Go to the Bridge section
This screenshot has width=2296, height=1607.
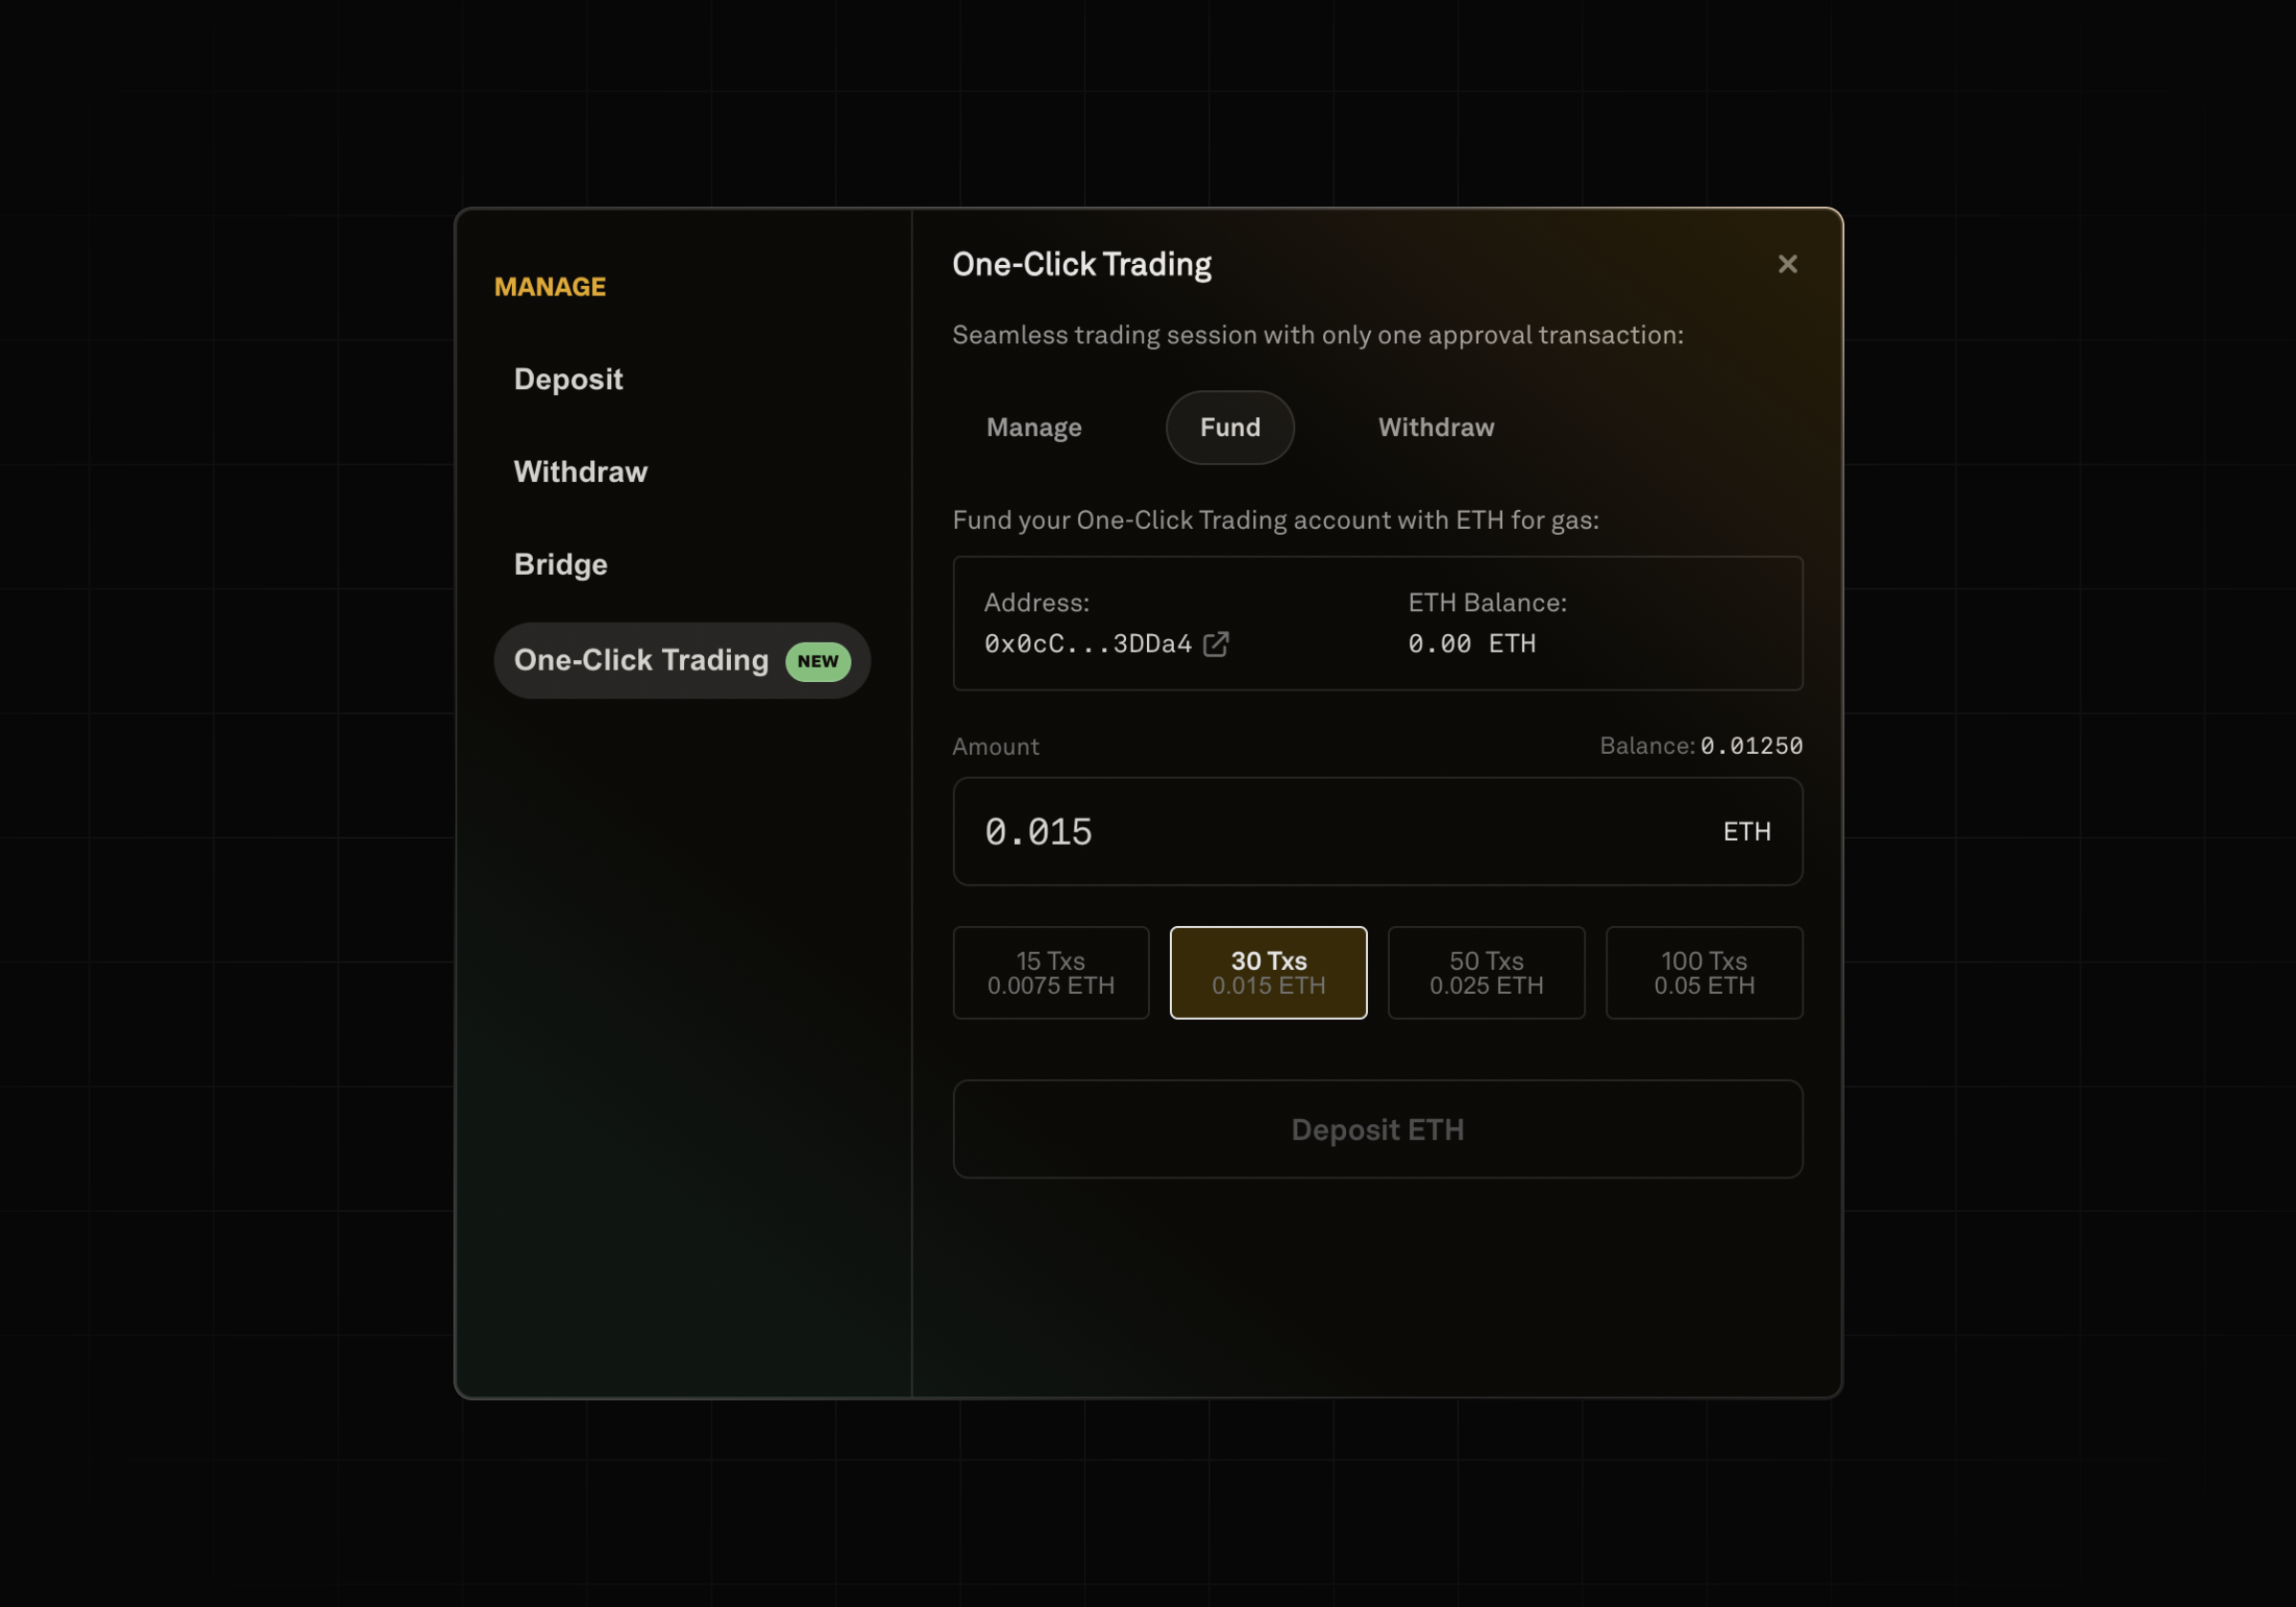(x=560, y=565)
